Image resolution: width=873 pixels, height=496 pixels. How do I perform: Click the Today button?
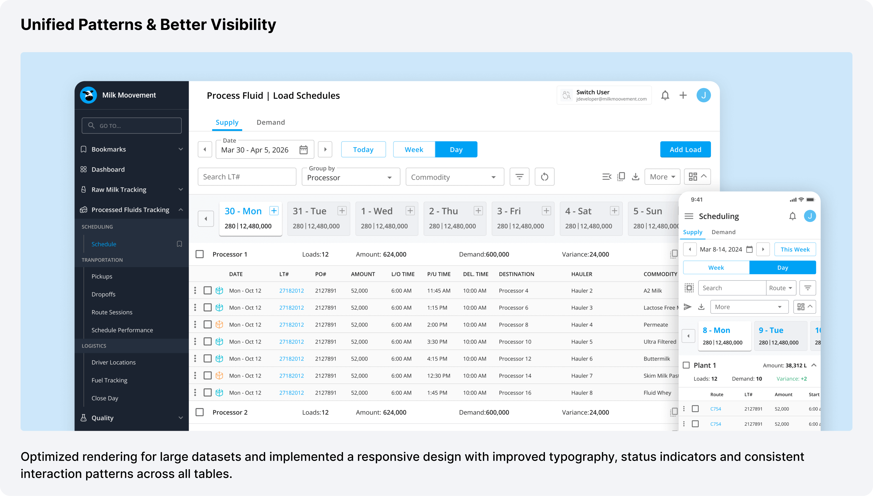pyautogui.click(x=363, y=150)
